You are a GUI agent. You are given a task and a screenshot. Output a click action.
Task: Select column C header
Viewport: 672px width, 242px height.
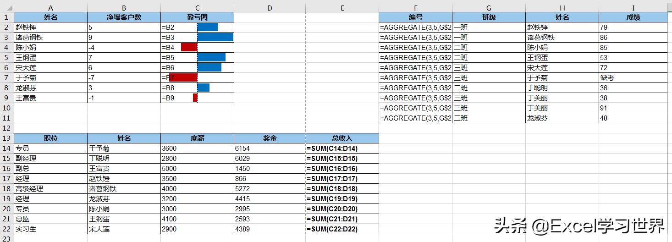[197, 7]
